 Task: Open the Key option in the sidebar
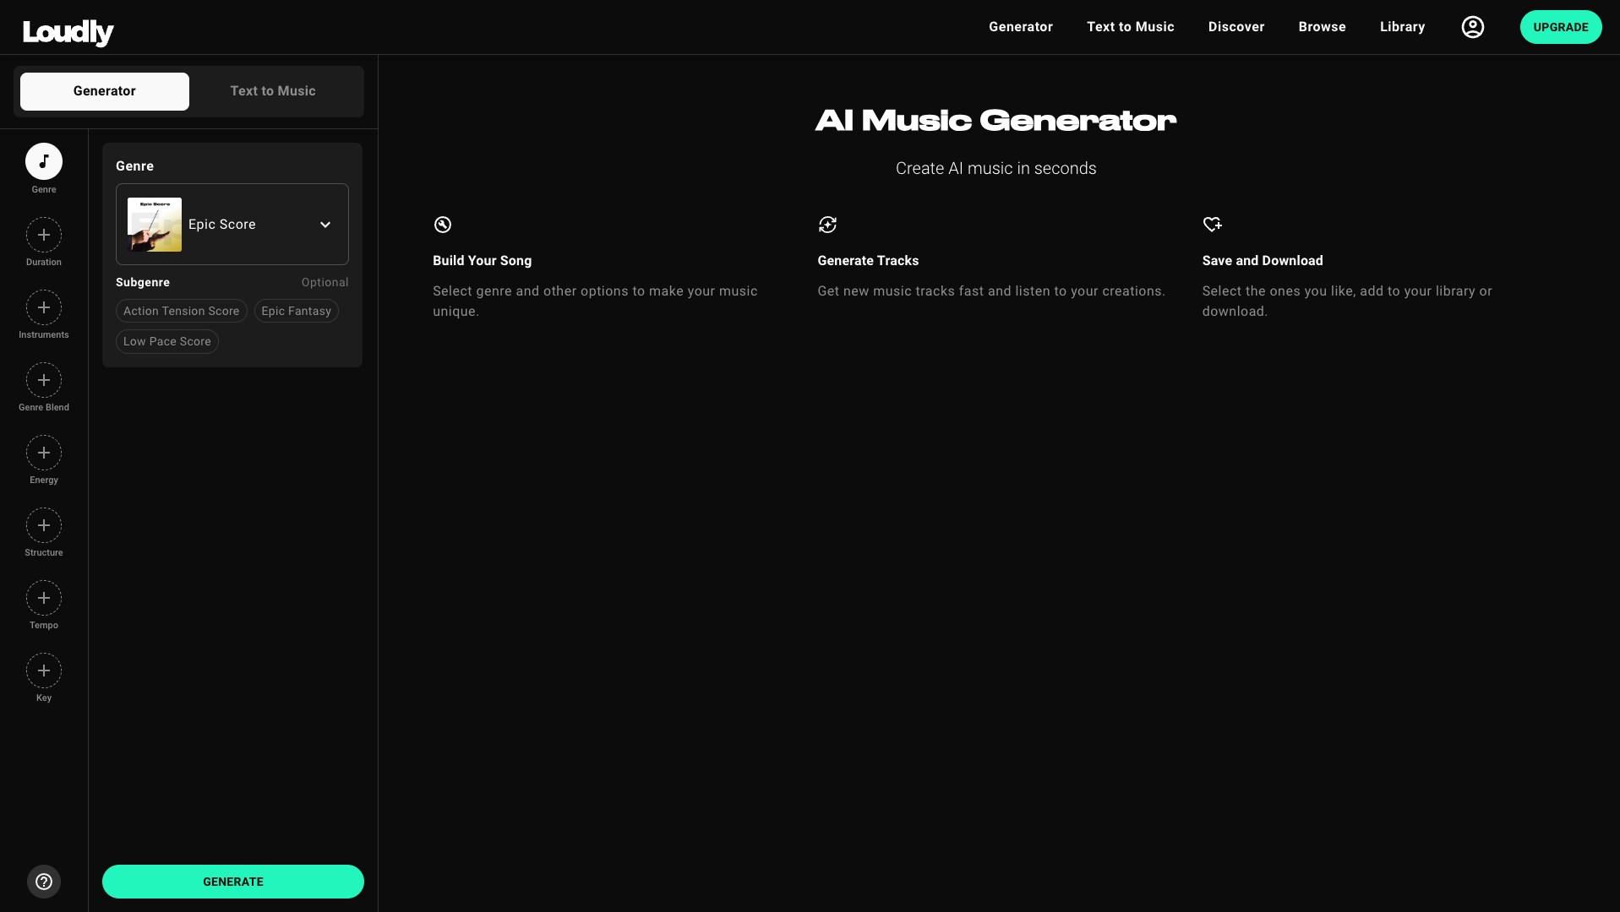click(44, 670)
